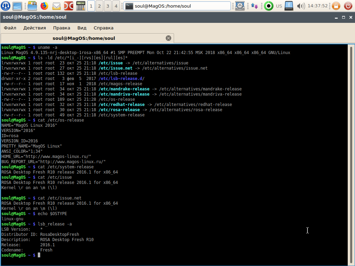The width and height of the screenshot is (355, 266).
Task: Launch Double Commander icon in panel
Action: coord(68,6)
